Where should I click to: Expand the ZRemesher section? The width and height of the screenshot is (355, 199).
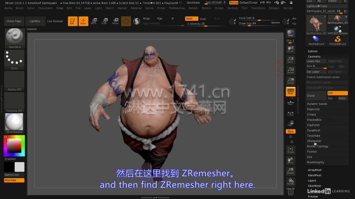click(314, 141)
